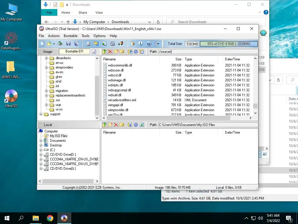Click the Help question mark icon

coord(149,44)
